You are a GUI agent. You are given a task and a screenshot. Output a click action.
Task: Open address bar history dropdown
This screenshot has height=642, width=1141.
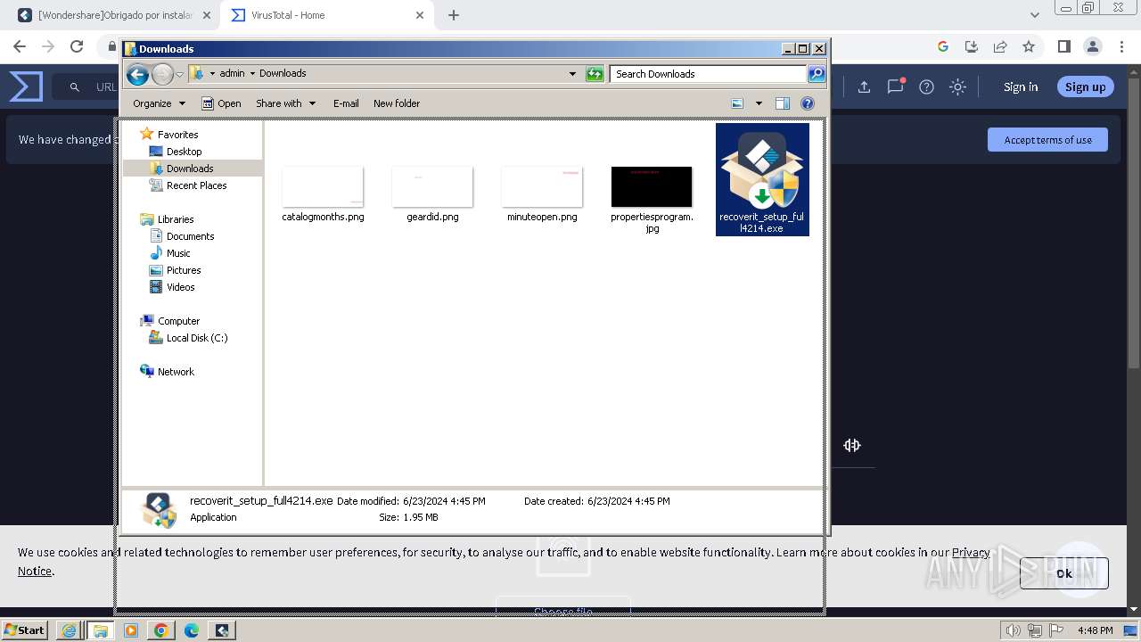click(572, 74)
